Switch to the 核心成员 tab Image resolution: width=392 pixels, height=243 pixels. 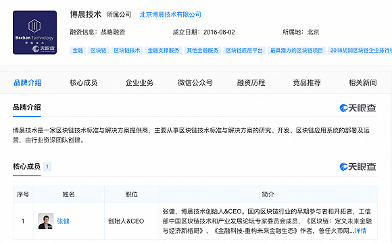(x=84, y=82)
